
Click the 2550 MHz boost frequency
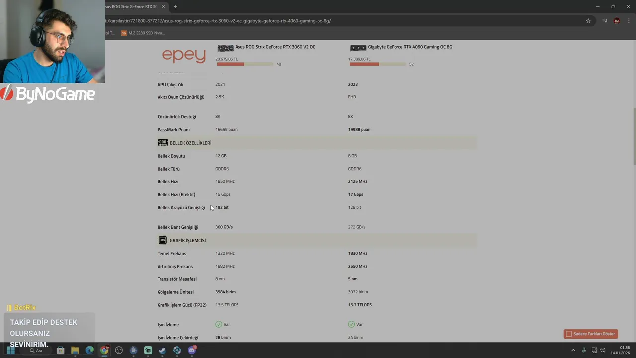coord(358,266)
